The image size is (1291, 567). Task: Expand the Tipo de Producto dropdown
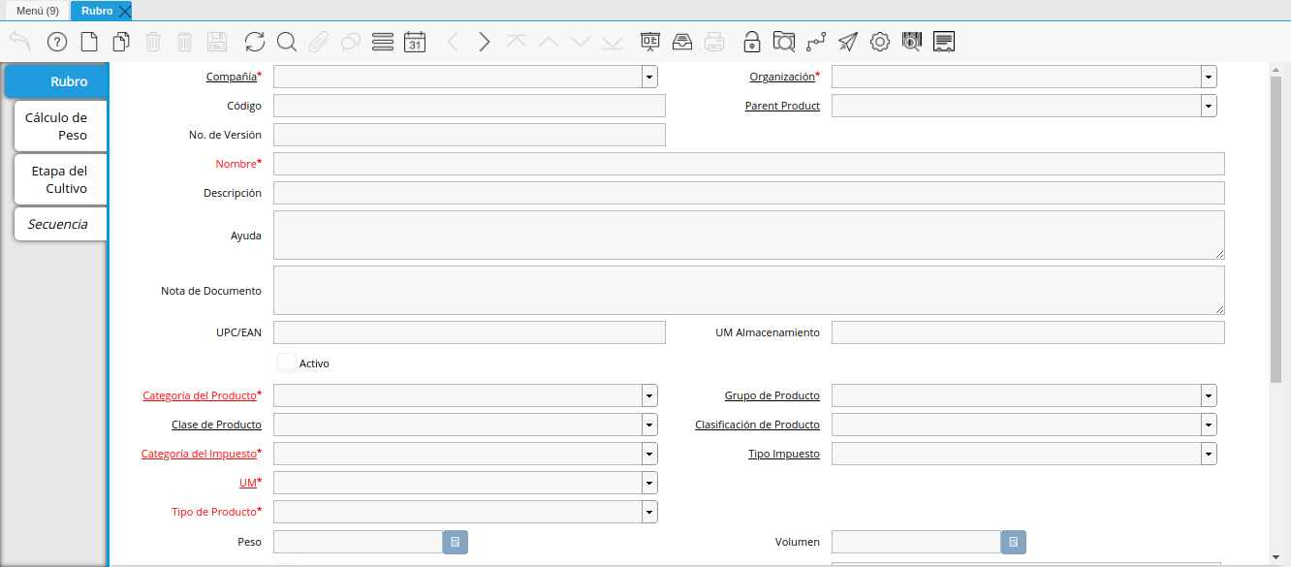pyautogui.click(x=648, y=512)
